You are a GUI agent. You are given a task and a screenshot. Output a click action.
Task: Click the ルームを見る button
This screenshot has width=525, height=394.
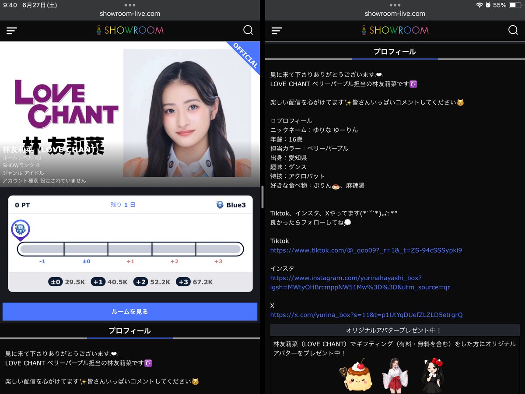[x=130, y=312]
